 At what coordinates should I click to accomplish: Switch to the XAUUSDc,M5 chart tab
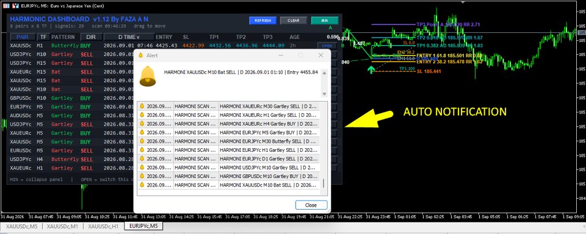click(x=21, y=226)
